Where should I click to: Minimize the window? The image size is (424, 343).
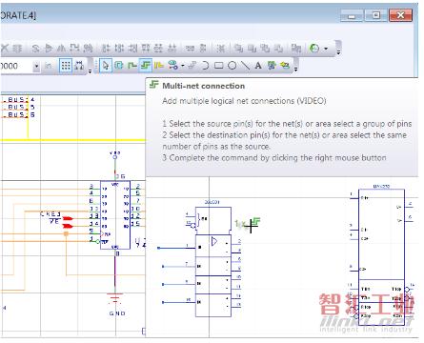tap(352, 15)
